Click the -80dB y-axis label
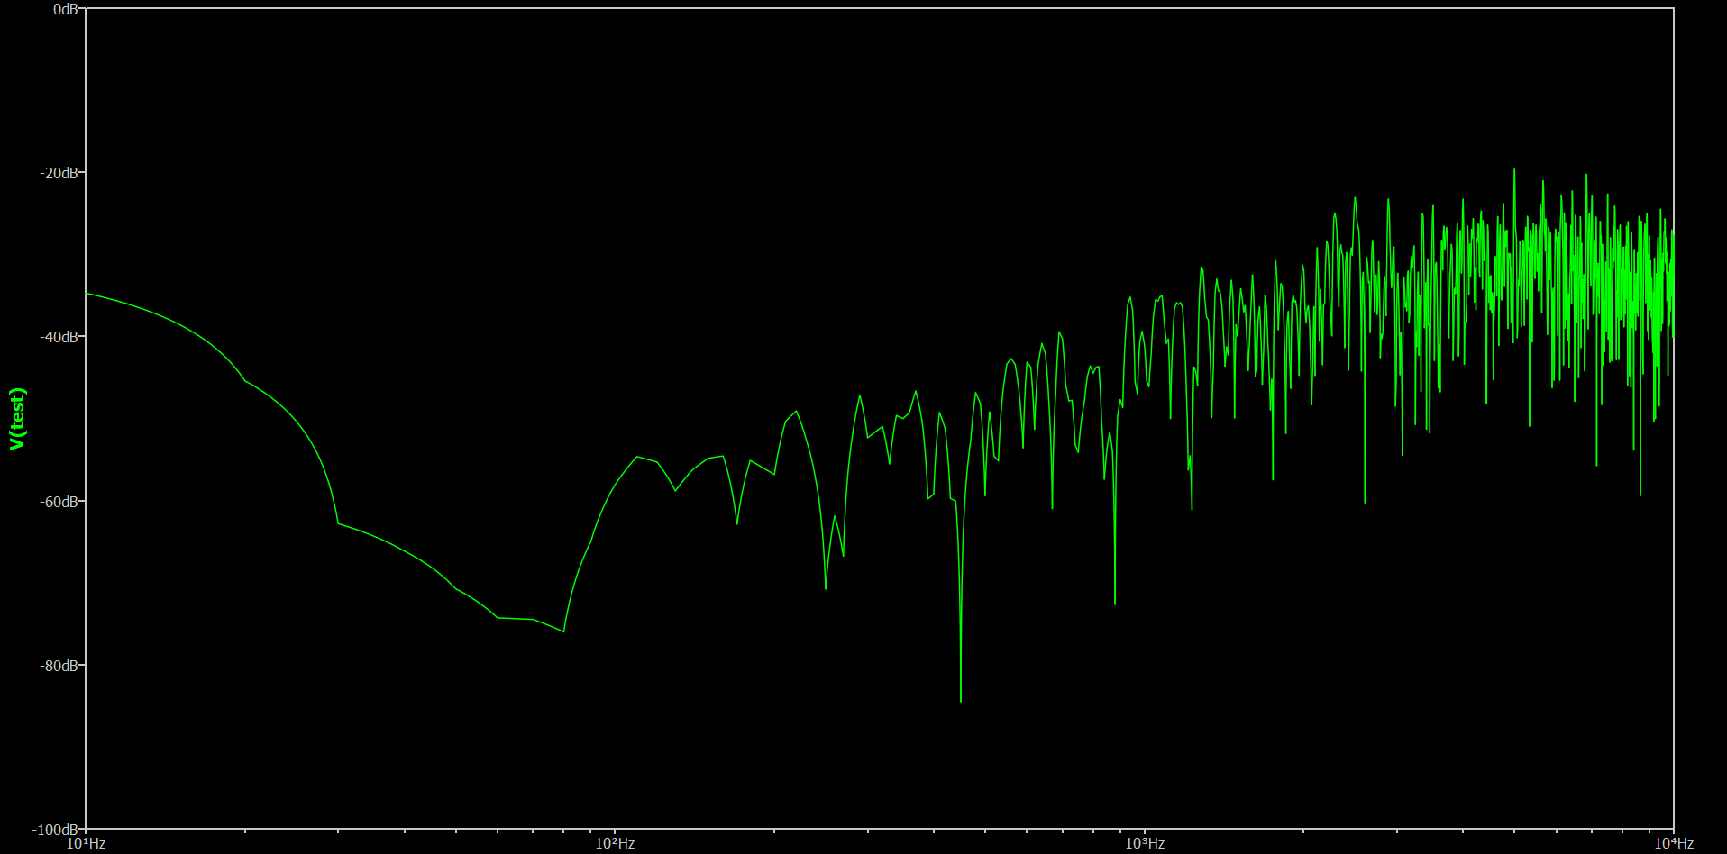The image size is (1727, 854). [59, 666]
